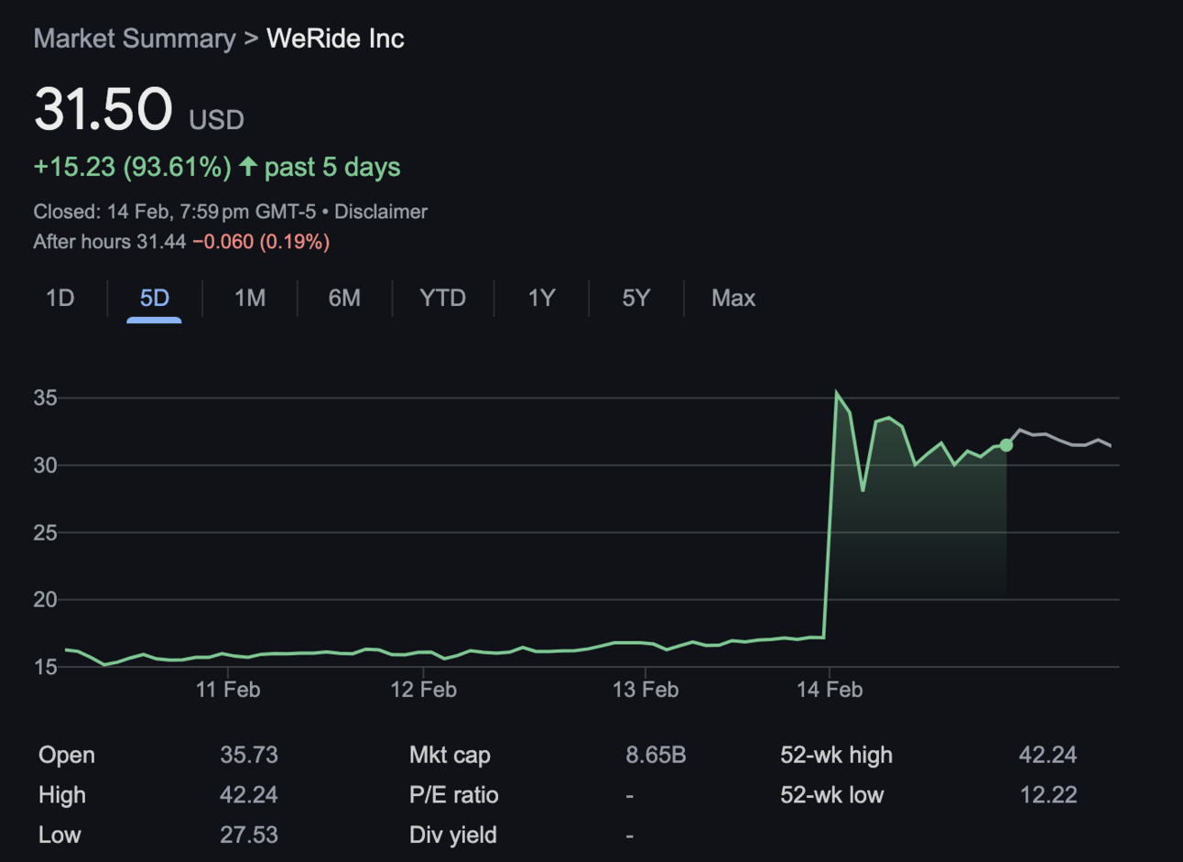
Task: Show the 6M chart range
Action: click(x=344, y=298)
